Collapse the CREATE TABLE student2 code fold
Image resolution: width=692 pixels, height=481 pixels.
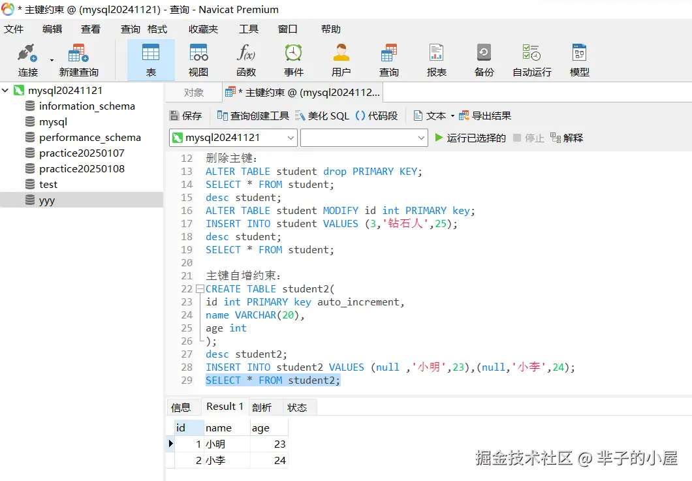click(200, 289)
